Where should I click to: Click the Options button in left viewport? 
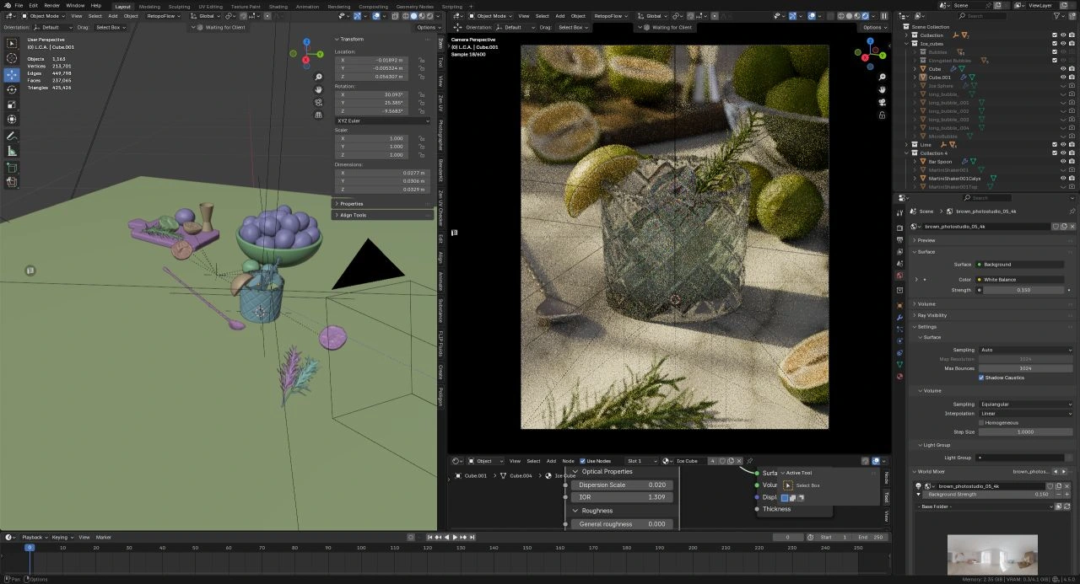[427, 27]
